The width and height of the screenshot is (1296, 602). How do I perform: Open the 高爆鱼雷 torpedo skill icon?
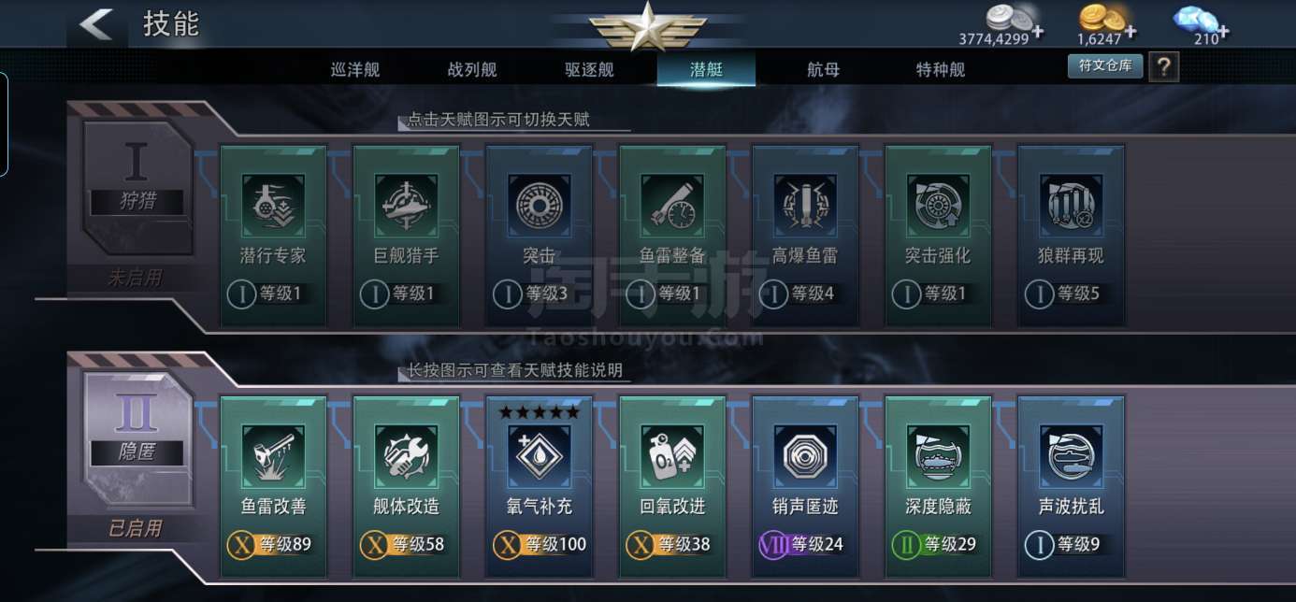[805, 205]
